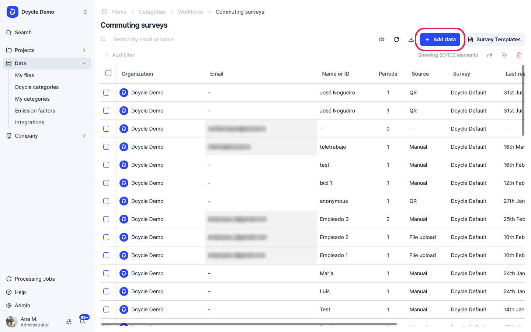Go to Workforce breadcrumb
Image resolution: width=531 pixels, height=332 pixels.
tap(191, 12)
